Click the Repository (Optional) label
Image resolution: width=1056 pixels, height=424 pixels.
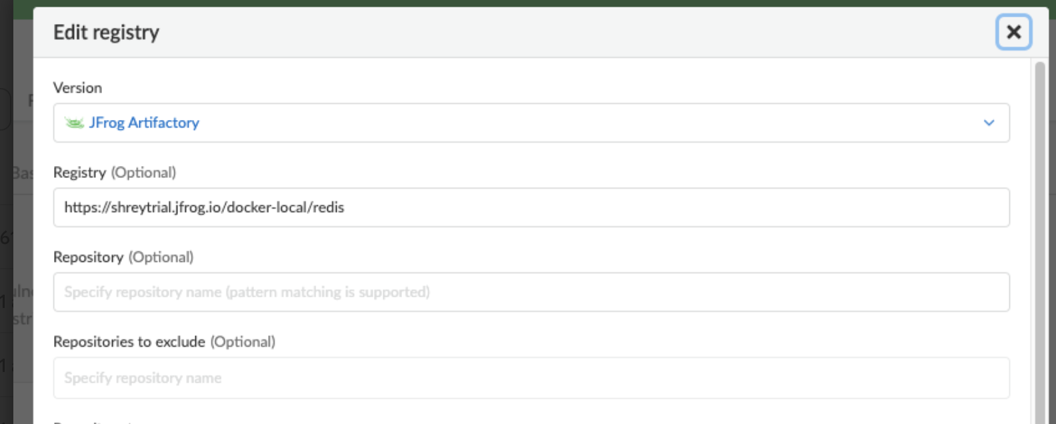(123, 257)
